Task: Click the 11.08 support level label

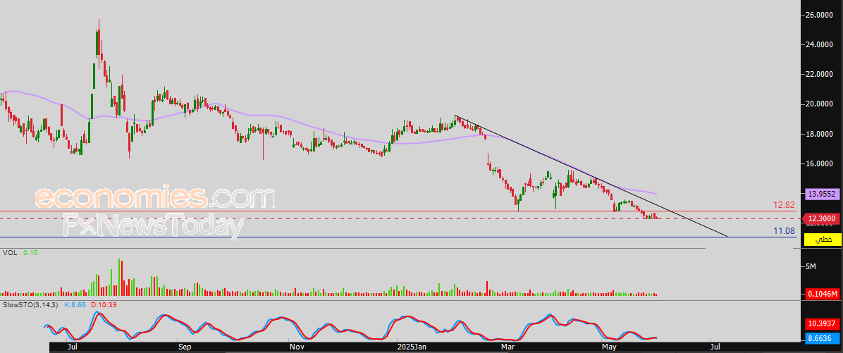Action: click(784, 231)
